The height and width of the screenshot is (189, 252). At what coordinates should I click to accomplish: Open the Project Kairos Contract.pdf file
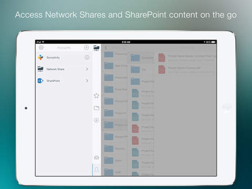(186, 69)
